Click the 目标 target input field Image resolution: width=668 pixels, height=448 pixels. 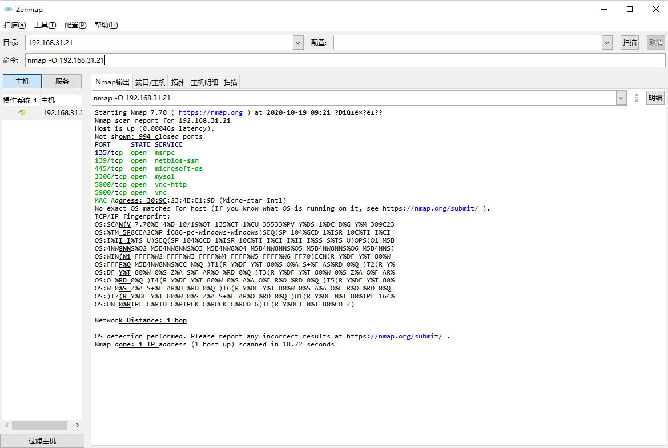(x=159, y=43)
